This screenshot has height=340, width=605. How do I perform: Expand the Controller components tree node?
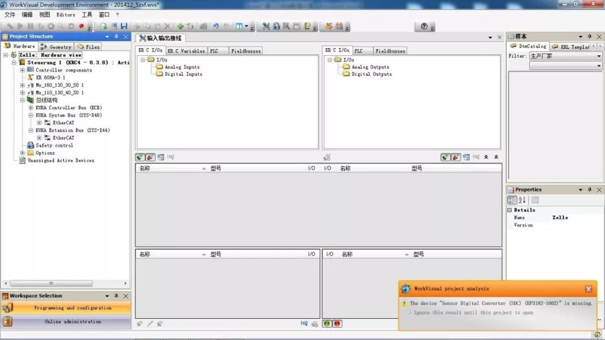coord(22,70)
